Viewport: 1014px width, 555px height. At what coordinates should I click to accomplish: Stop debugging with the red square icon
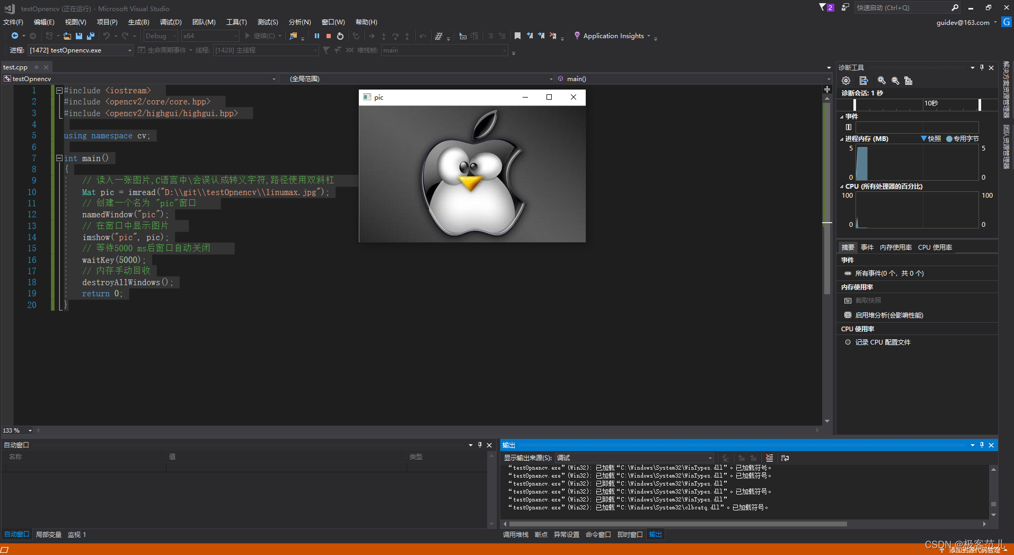click(329, 36)
